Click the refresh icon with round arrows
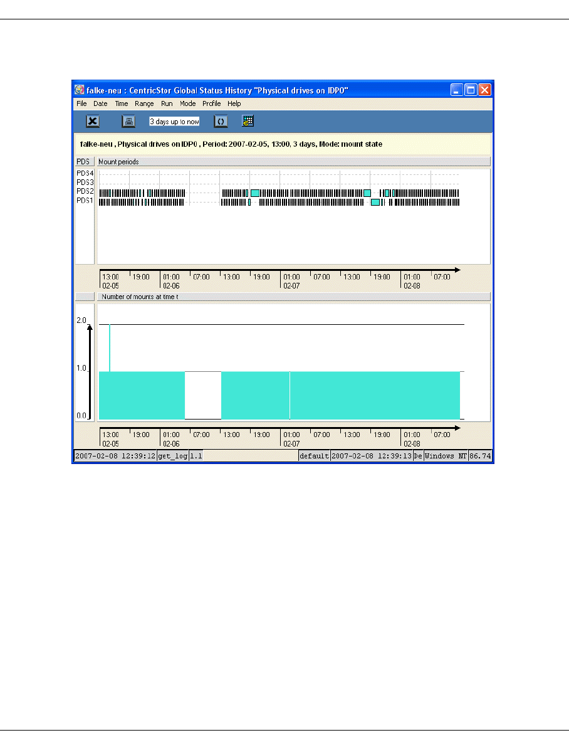This screenshot has height=750, width=569. (x=221, y=122)
